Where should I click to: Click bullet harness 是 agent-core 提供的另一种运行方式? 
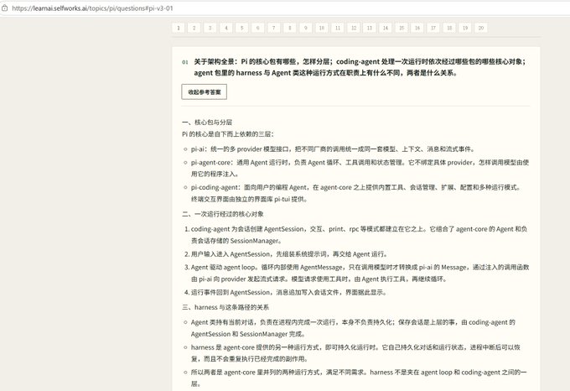[355, 353]
